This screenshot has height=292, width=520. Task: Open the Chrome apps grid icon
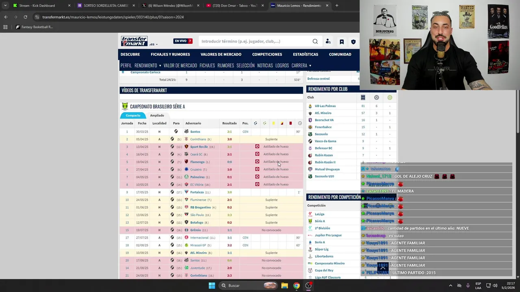[5, 27]
